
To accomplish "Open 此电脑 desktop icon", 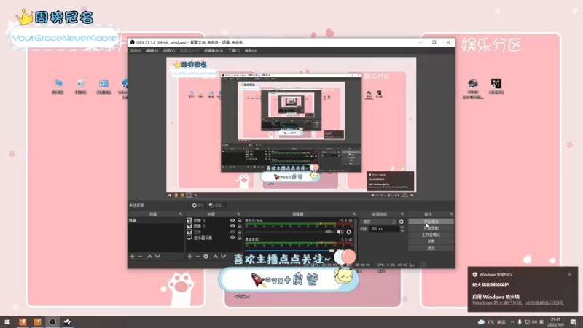I will (58, 87).
